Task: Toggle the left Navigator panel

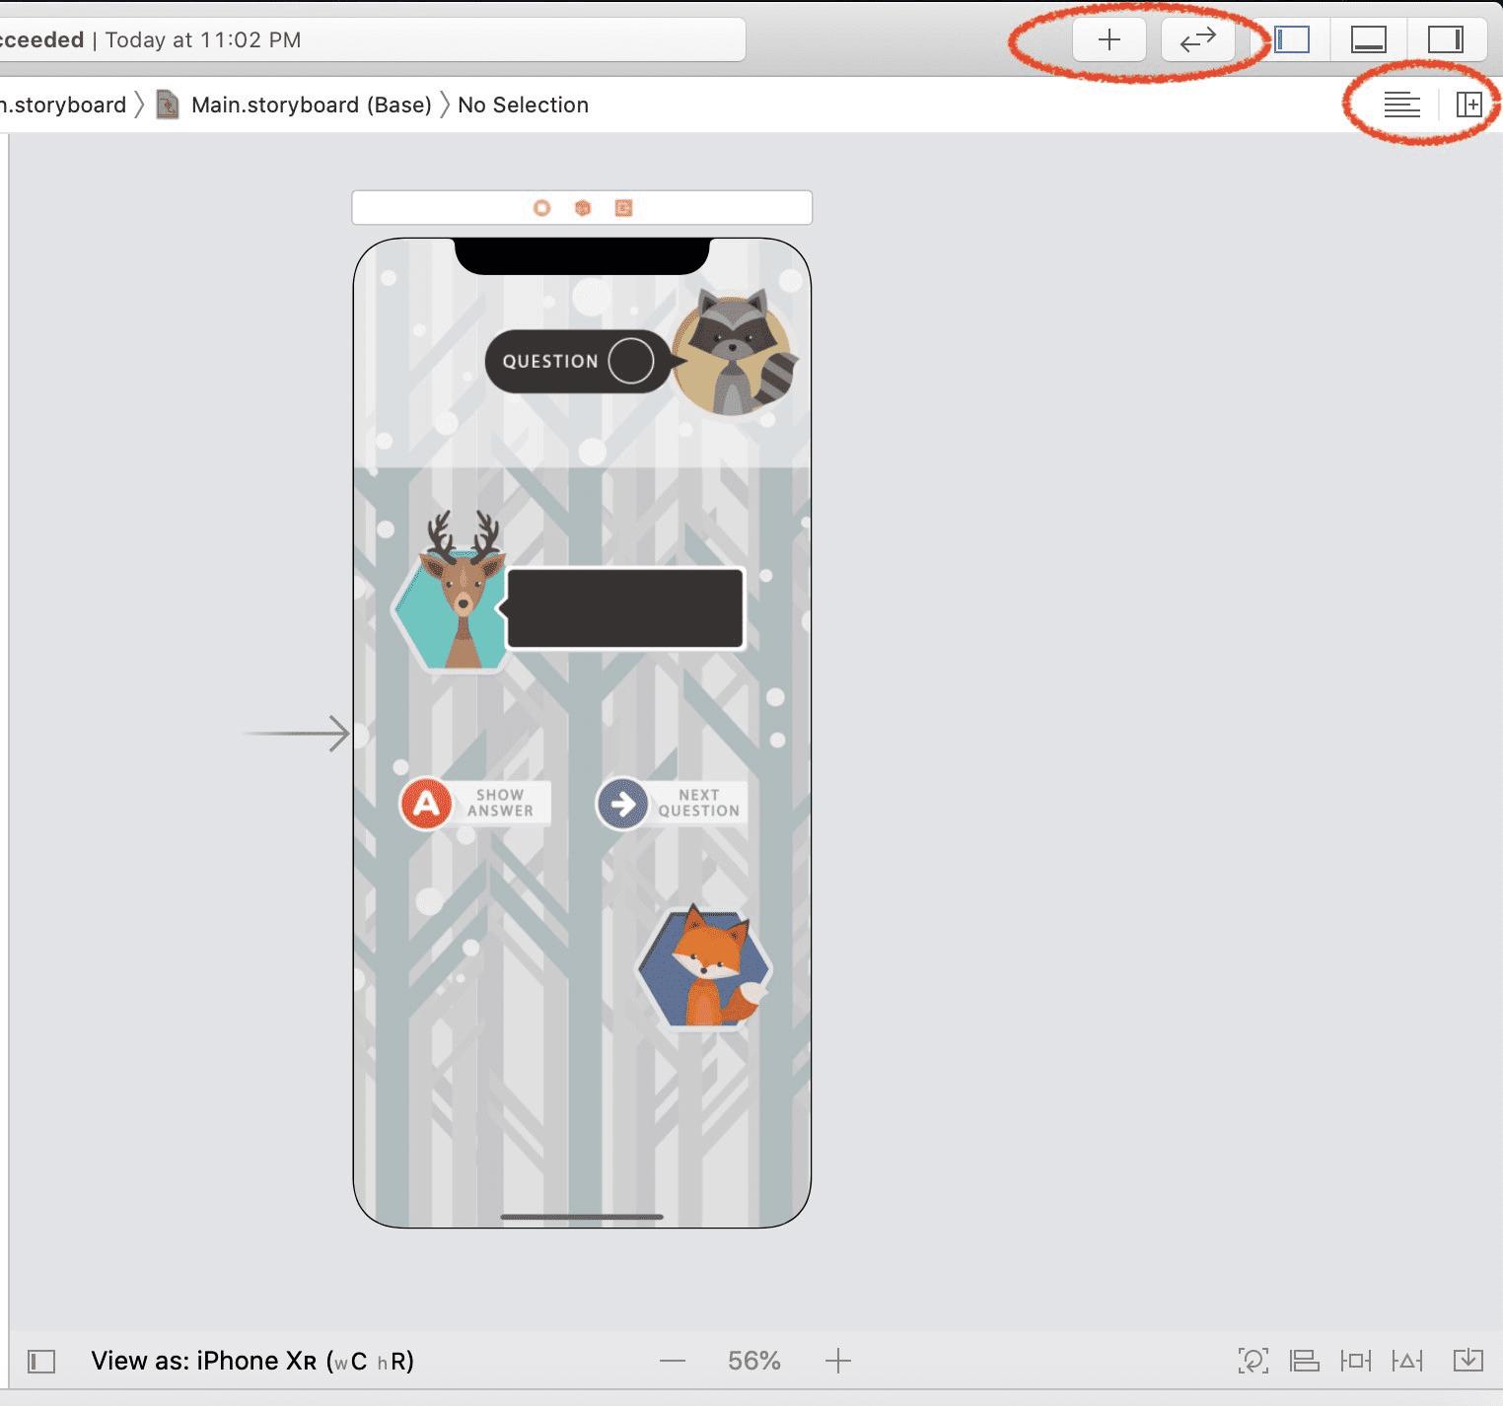Action: pyautogui.click(x=1292, y=39)
